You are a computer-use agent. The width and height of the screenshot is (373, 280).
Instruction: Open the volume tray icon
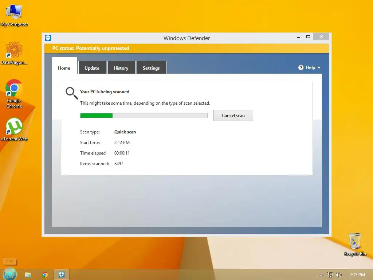[338, 275]
